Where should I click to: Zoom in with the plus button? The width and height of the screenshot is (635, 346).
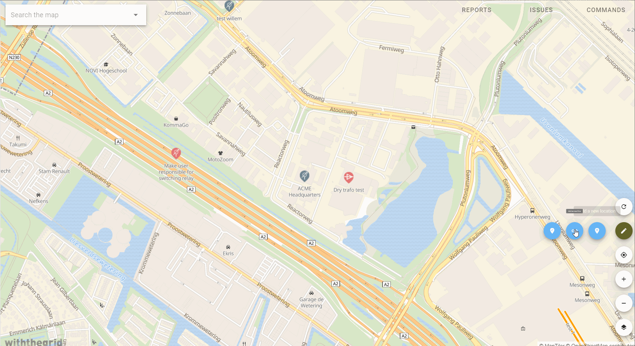click(624, 279)
